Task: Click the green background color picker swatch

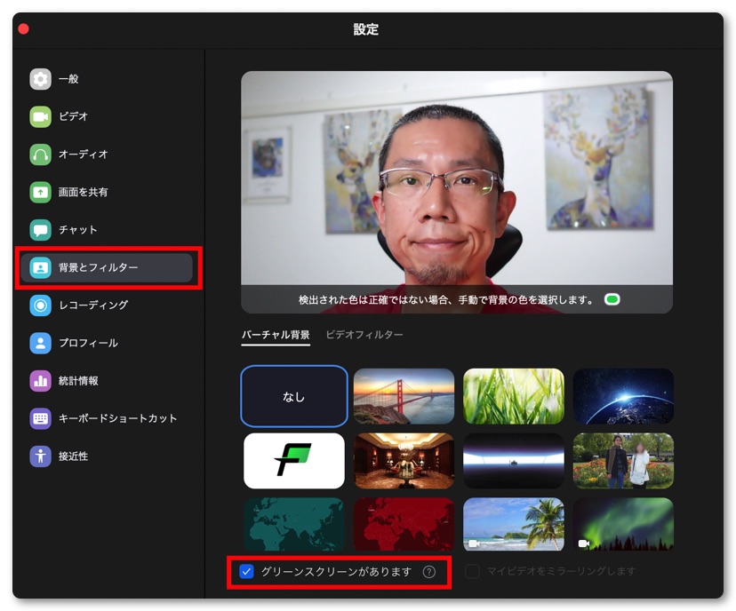Action: coord(612,300)
